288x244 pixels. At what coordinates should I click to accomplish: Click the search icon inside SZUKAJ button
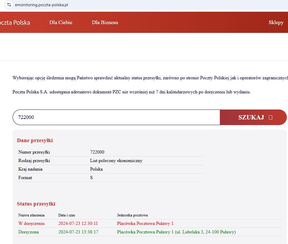[x=271, y=117]
